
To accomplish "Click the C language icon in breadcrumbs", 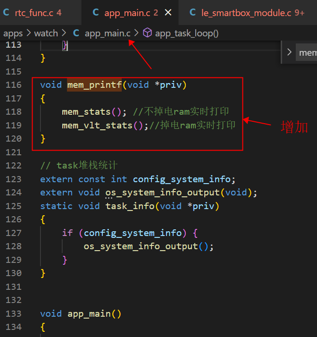I will pos(76,33).
